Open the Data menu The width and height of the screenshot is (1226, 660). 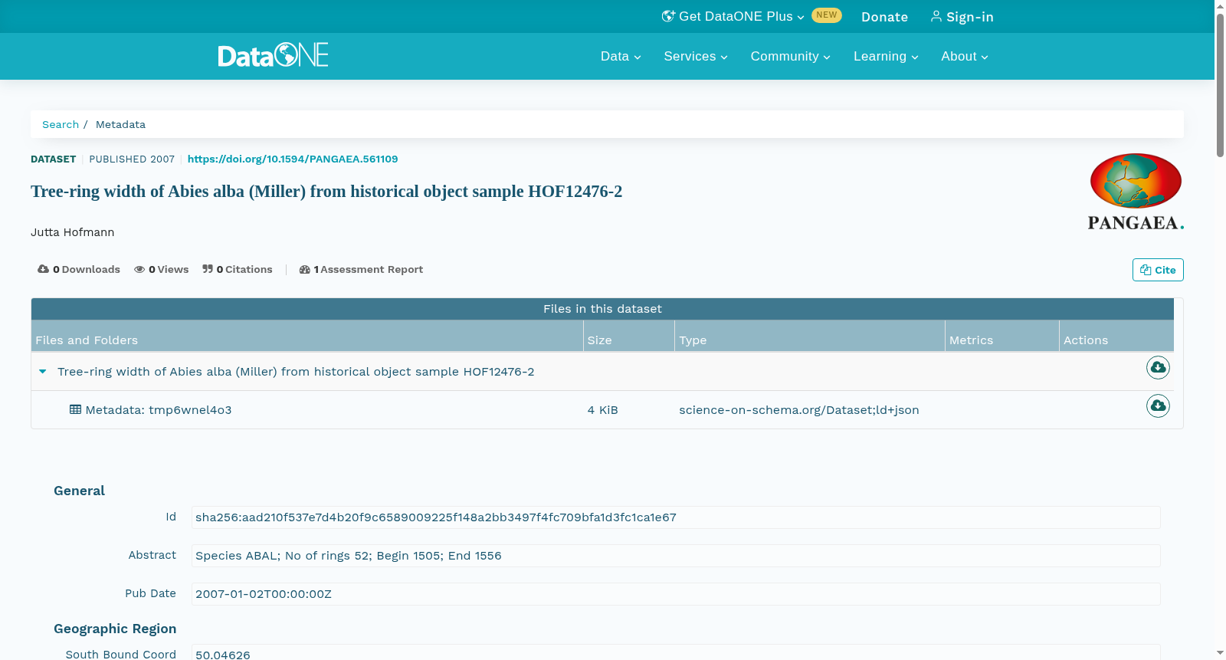tap(621, 56)
